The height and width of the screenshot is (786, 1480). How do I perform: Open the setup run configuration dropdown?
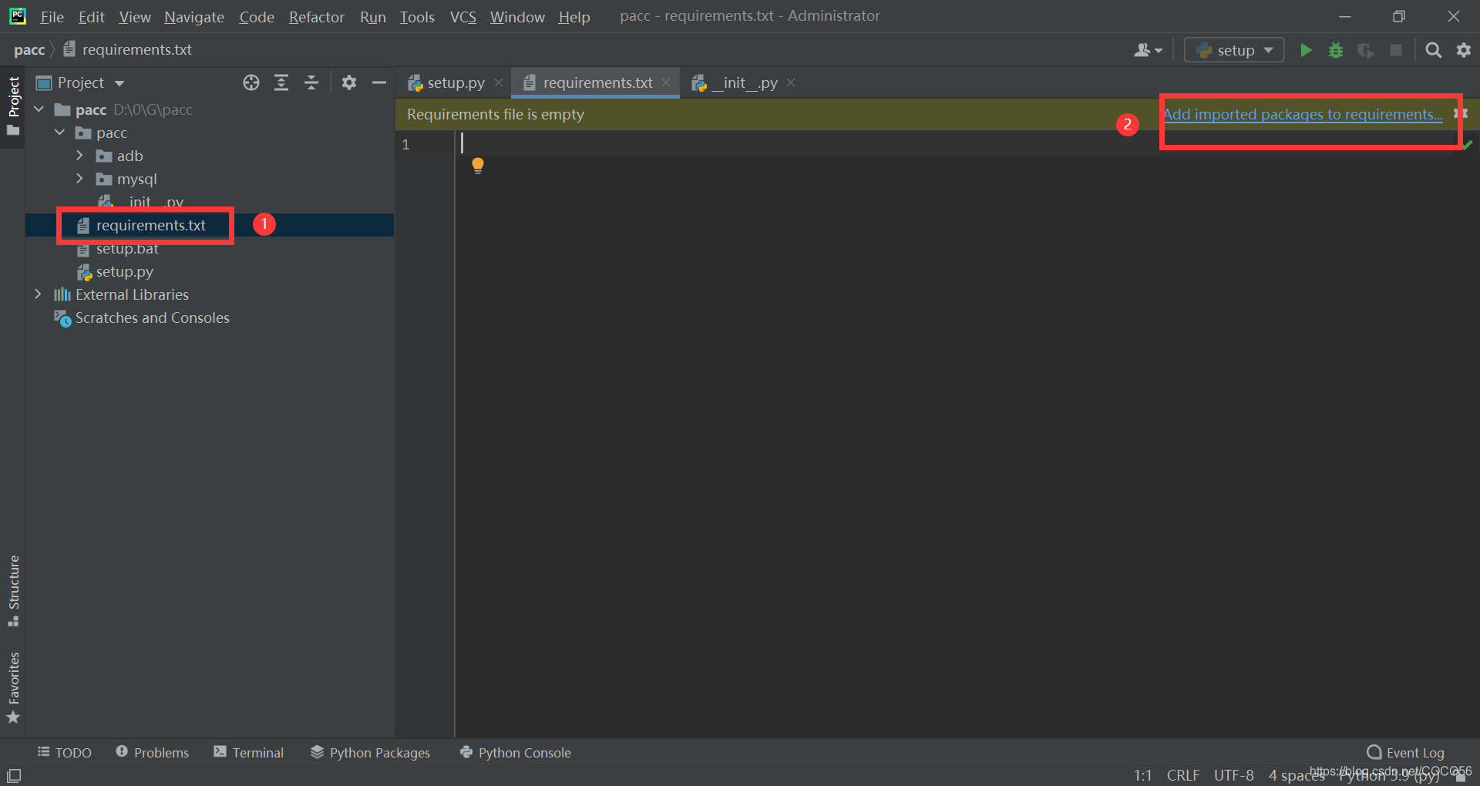point(1234,50)
